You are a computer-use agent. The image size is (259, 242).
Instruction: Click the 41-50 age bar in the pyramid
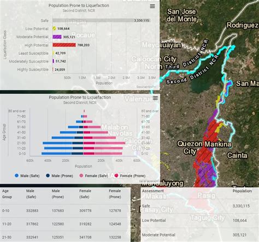tap(84, 132)
